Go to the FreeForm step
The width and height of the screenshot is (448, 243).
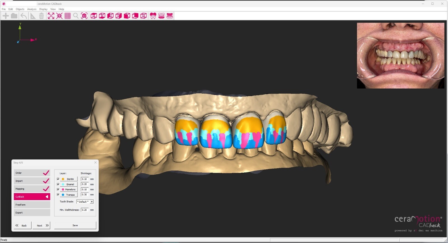[x=32, y=205]
